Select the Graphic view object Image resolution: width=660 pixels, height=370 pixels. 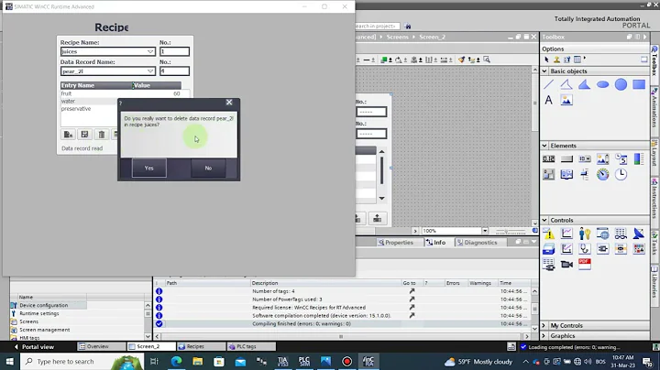click(566, 100)
